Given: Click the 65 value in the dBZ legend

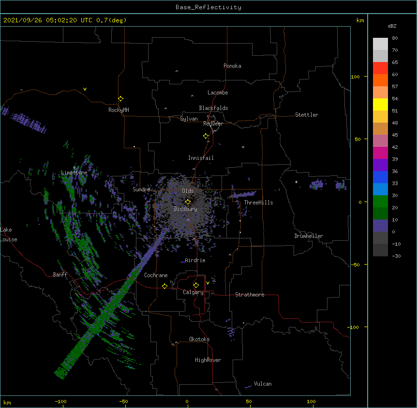Looking at the screenshot, I should 395,63.
